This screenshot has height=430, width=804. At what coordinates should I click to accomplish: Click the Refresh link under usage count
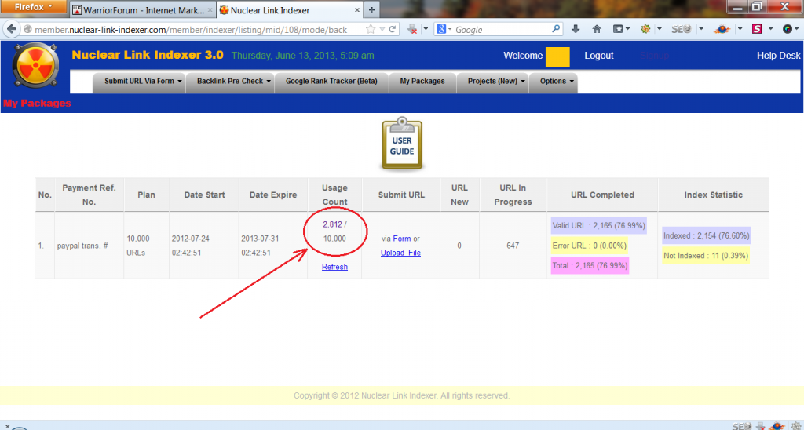click(334, 267)
